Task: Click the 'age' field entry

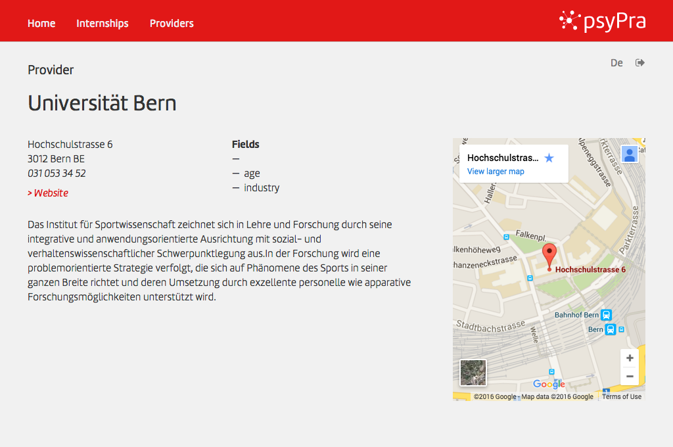Action: [x=252, y=174]
